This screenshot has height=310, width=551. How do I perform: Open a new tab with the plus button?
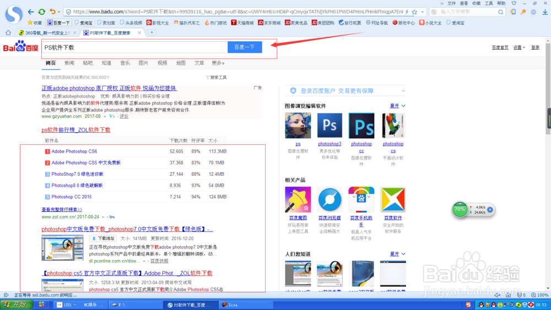[152, 32]
